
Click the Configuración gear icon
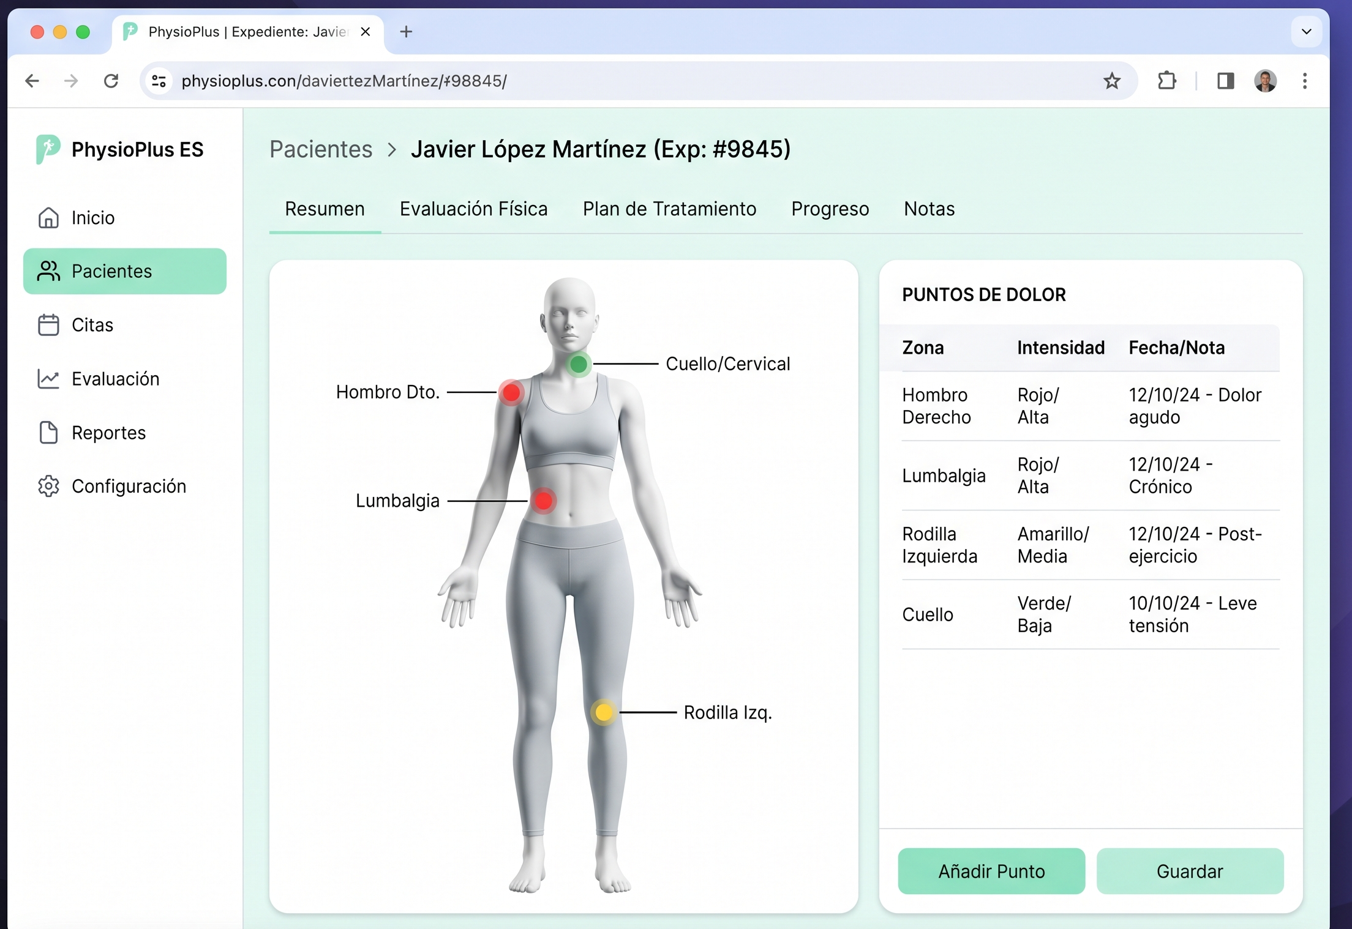[48, 486]
